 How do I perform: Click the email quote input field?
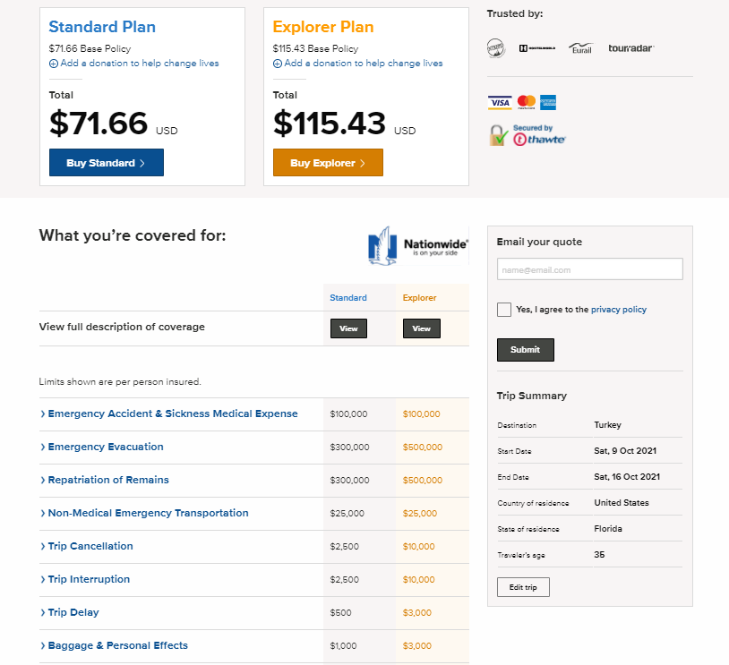(590, 269)
